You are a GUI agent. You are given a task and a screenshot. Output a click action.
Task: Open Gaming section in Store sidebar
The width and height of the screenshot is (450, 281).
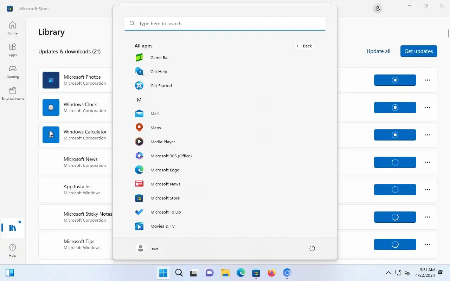coord(13,72)
